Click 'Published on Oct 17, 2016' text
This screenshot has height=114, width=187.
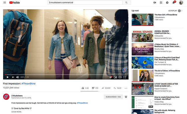[x=21, y=98]
